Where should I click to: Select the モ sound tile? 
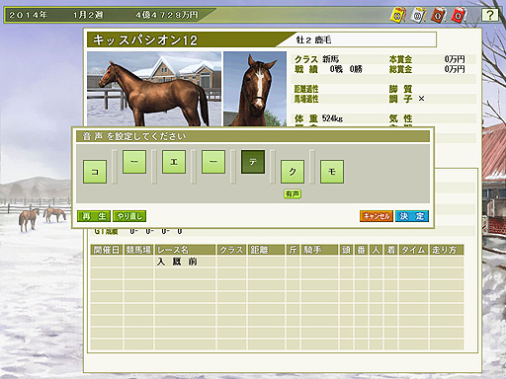(332, 172)
